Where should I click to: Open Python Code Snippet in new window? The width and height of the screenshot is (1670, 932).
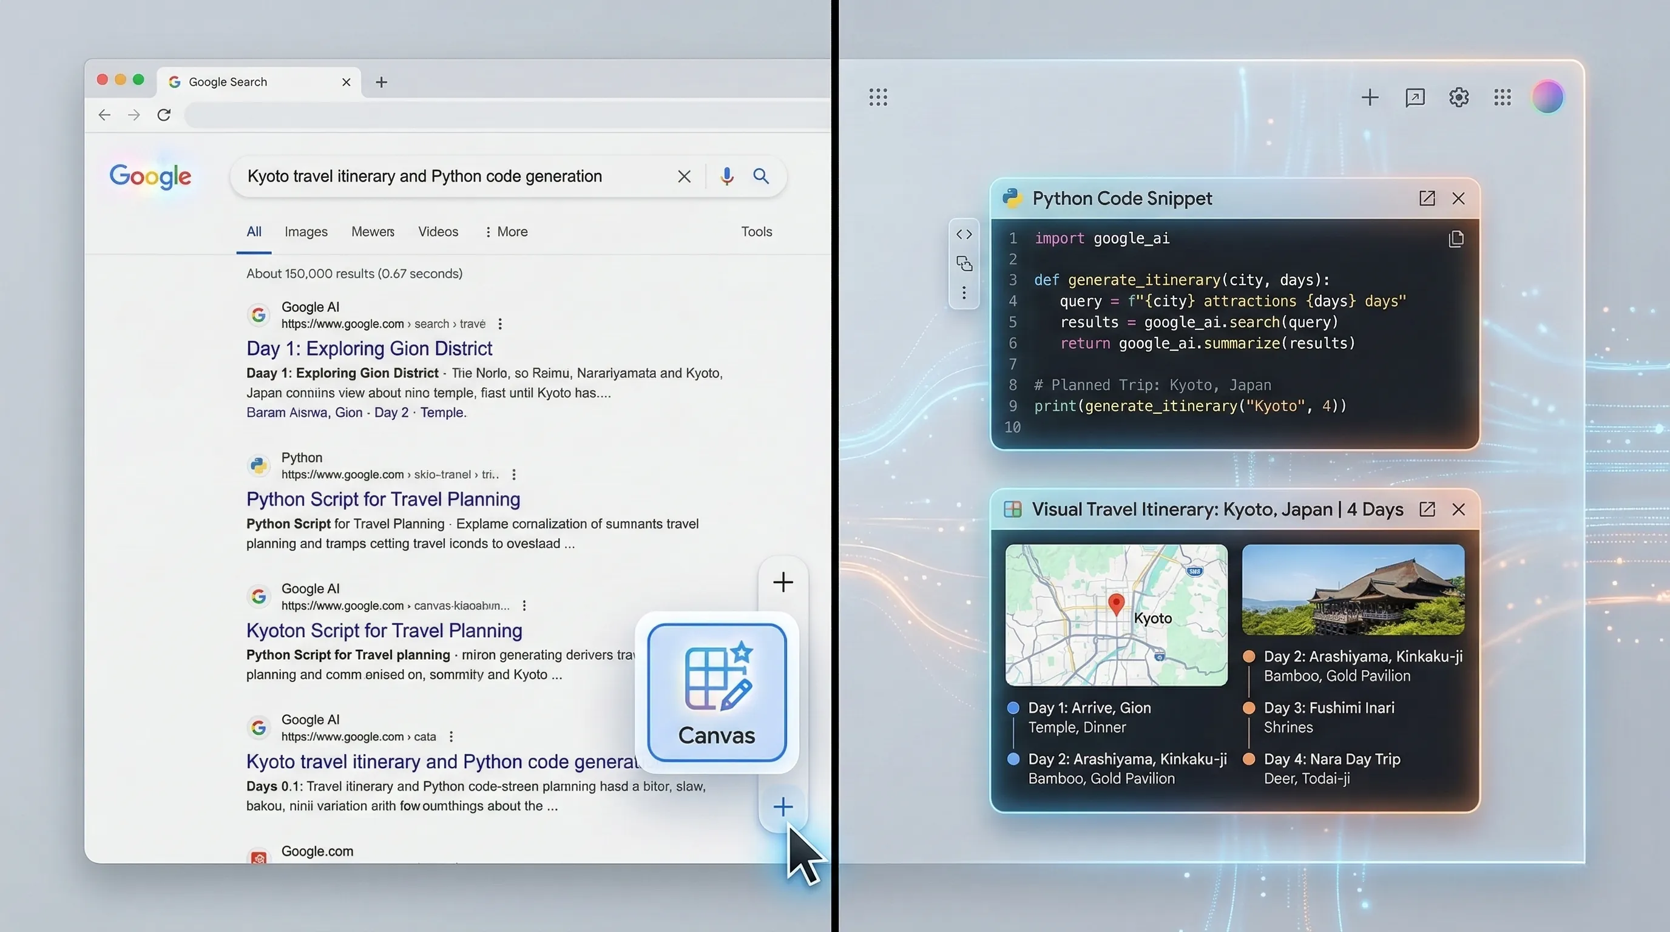point(1427,198)
